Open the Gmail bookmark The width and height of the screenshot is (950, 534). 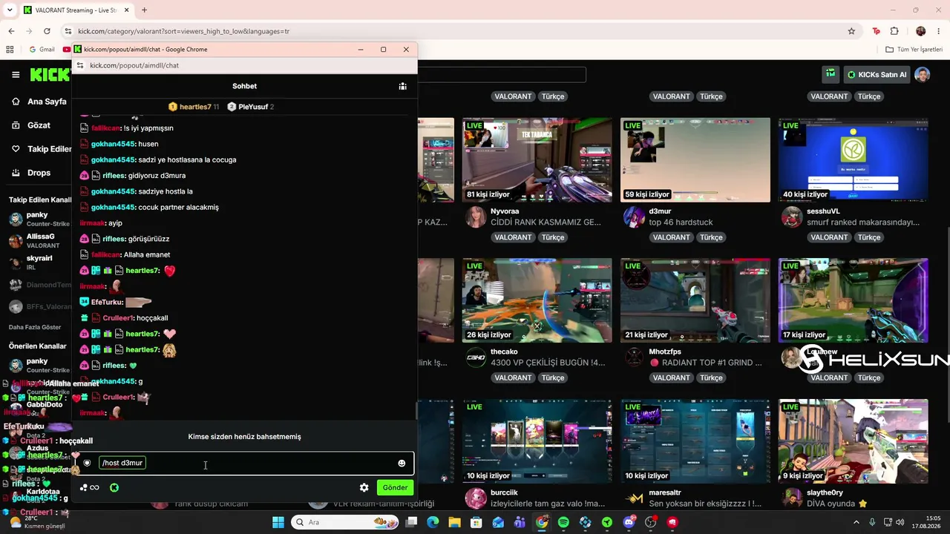[x=42, y=49]
